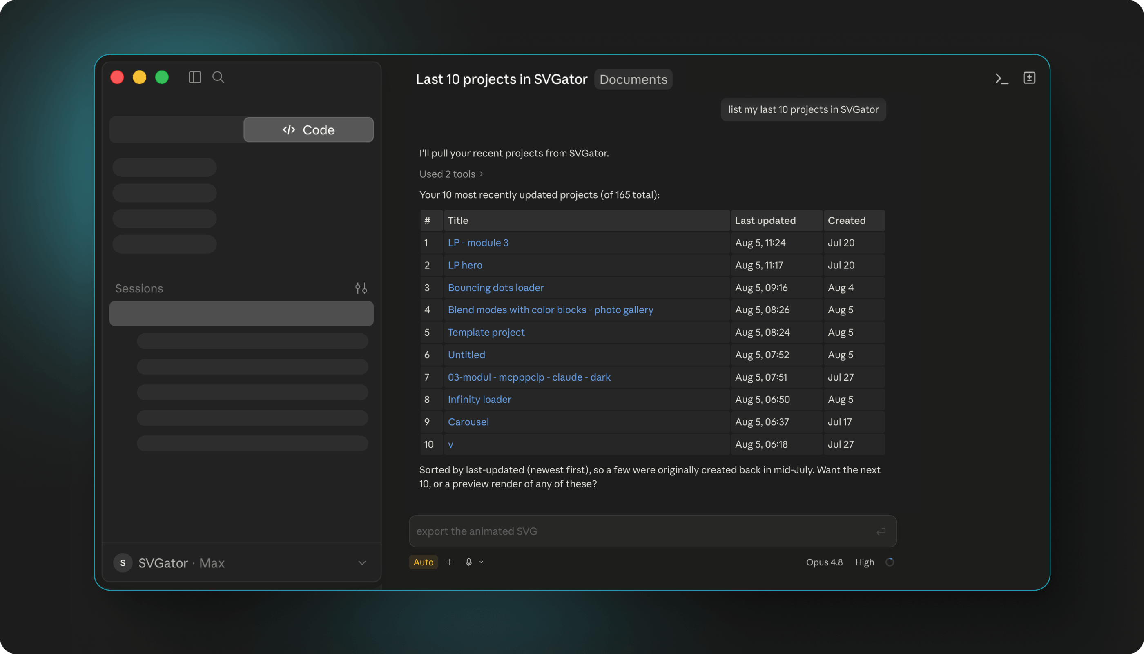Open the Sessions filter sliders icon
The width and height of the screenshot is (1144, 654).
(361, 288)
